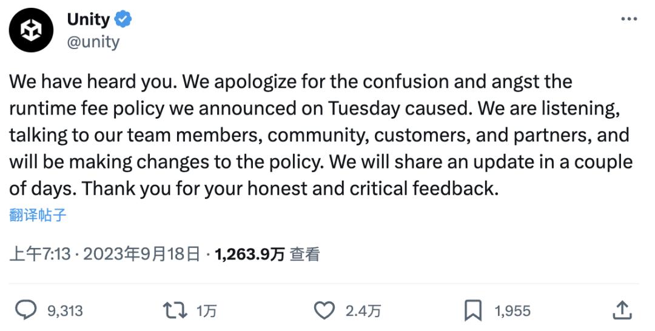Like the post with the heart icon

point(324,311)
